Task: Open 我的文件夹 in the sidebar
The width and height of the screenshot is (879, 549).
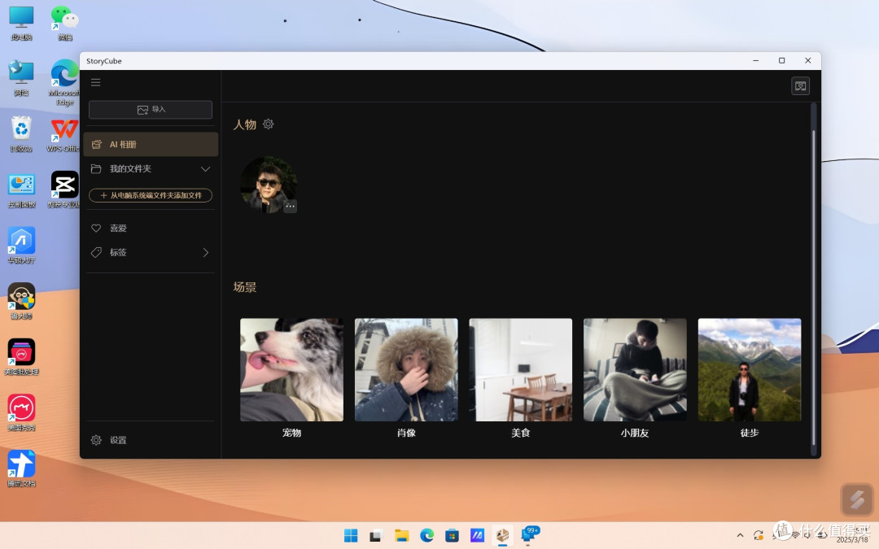Action: pos(151,168)
